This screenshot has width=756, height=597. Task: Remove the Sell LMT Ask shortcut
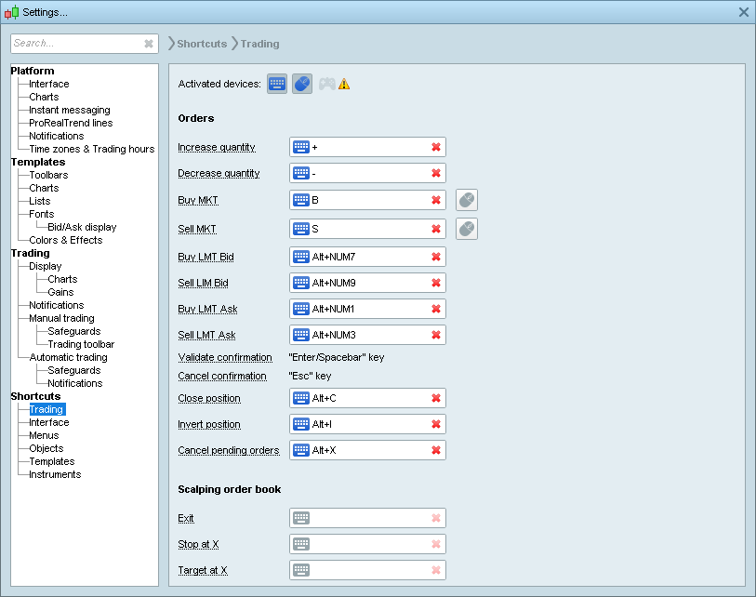click(x=435, y=335)
